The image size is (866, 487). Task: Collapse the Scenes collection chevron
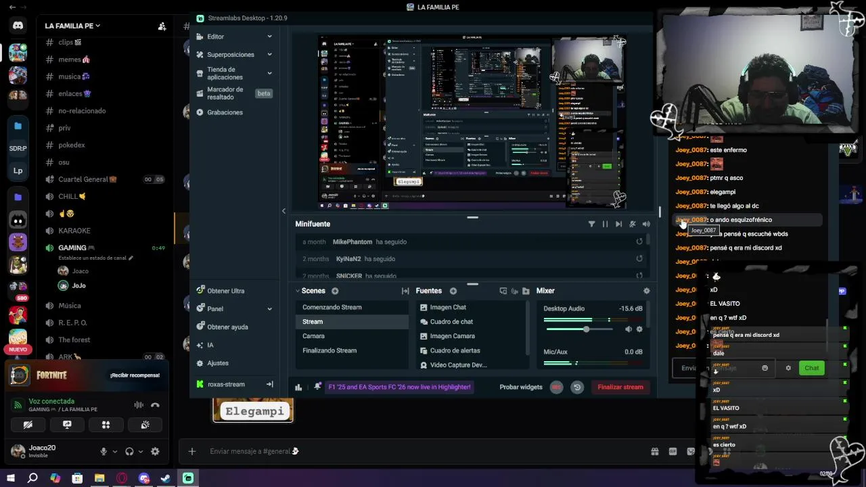coord(297,291)
